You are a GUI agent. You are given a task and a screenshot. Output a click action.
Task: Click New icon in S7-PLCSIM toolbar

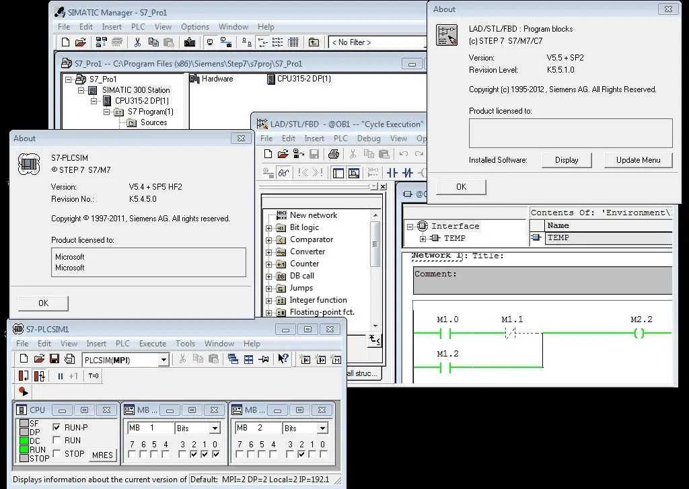pos(24,359)
